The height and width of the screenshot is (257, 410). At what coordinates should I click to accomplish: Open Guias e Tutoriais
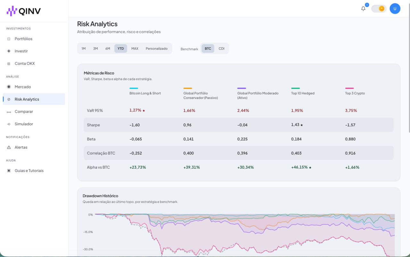point(34,171)
